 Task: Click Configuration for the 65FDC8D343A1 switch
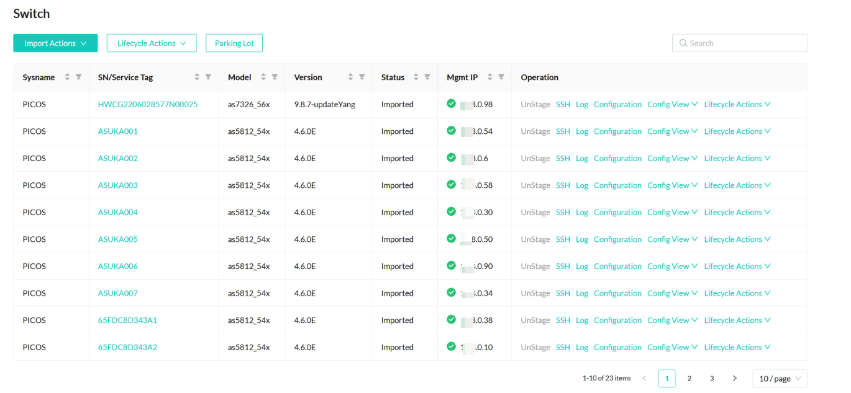tap(617, 320)
